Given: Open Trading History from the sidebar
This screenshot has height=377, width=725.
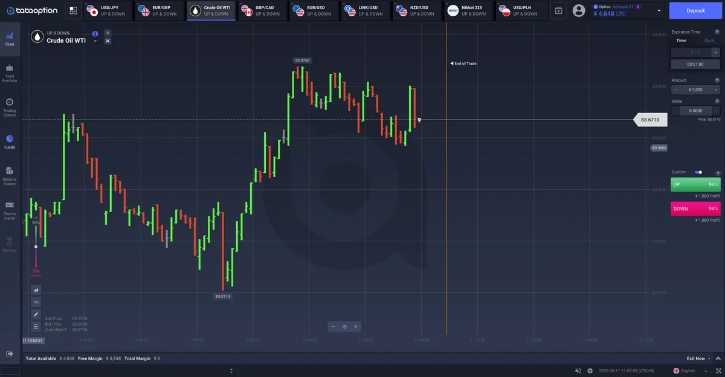Looking at the screenshot, I should point(10,107).
